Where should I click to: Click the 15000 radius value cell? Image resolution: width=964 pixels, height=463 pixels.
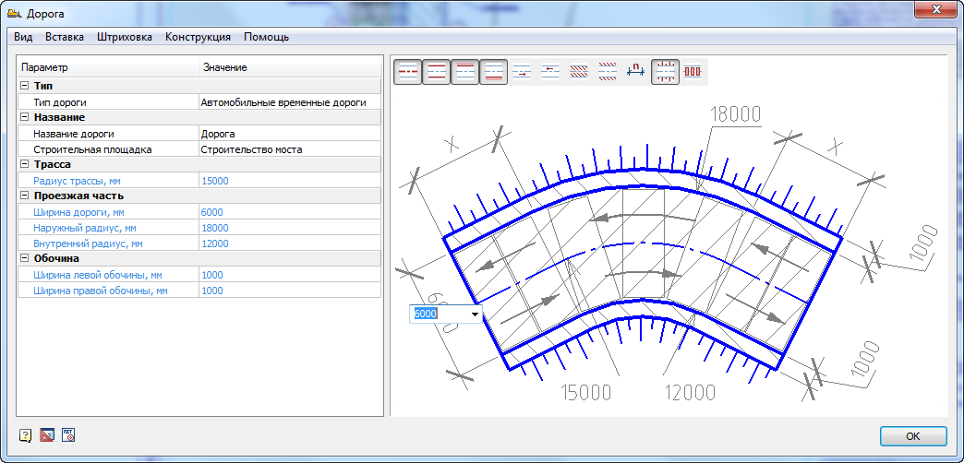coord(290,181)
